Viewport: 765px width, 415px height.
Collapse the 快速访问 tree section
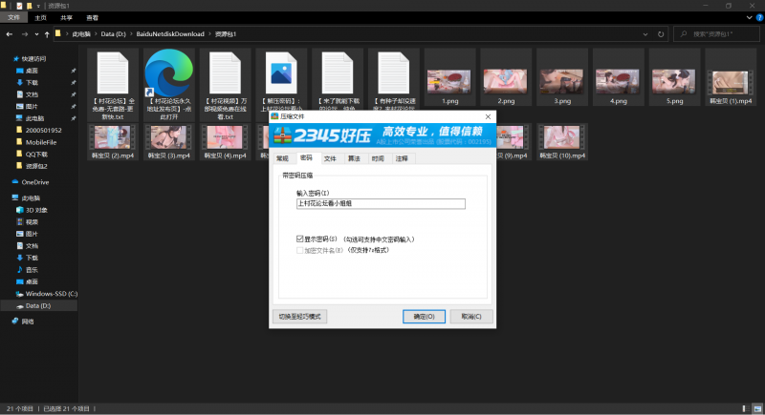click(x=6, y=58)
